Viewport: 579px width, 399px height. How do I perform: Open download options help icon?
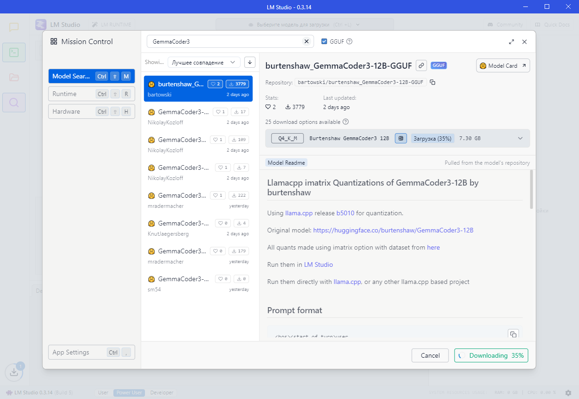(x=345, y=122)
